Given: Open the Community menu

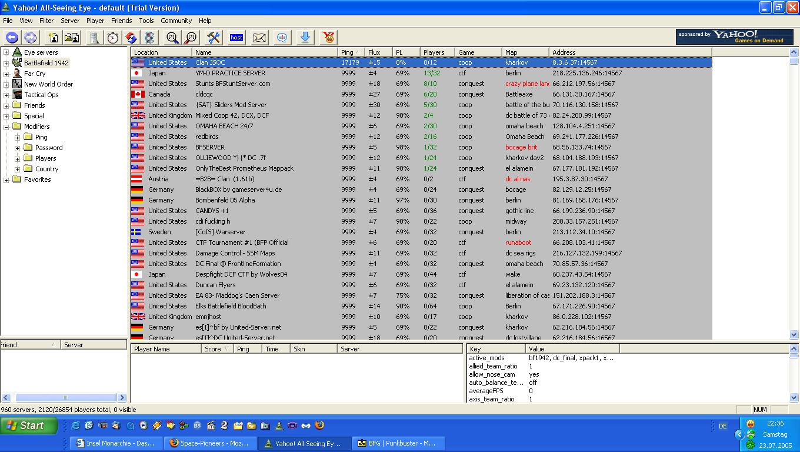Looking at the screenshot, I should click(176, 21).
